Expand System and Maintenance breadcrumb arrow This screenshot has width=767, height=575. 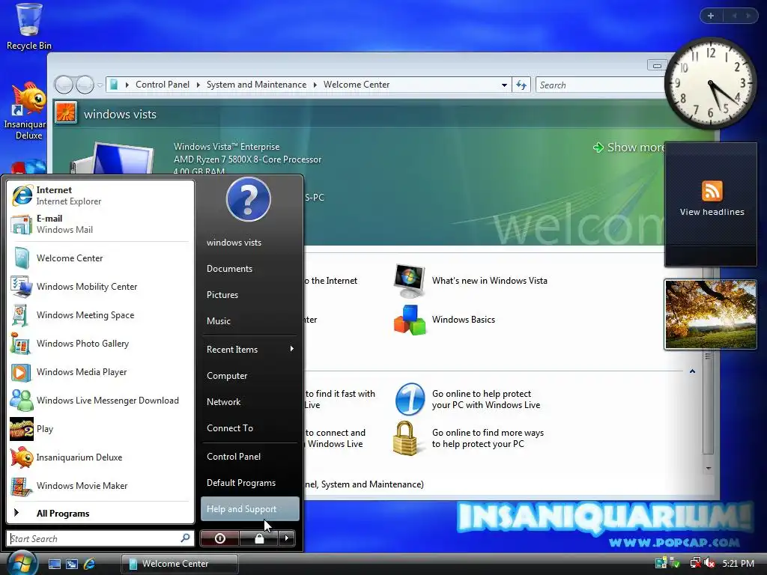click(x=315, y=85)
